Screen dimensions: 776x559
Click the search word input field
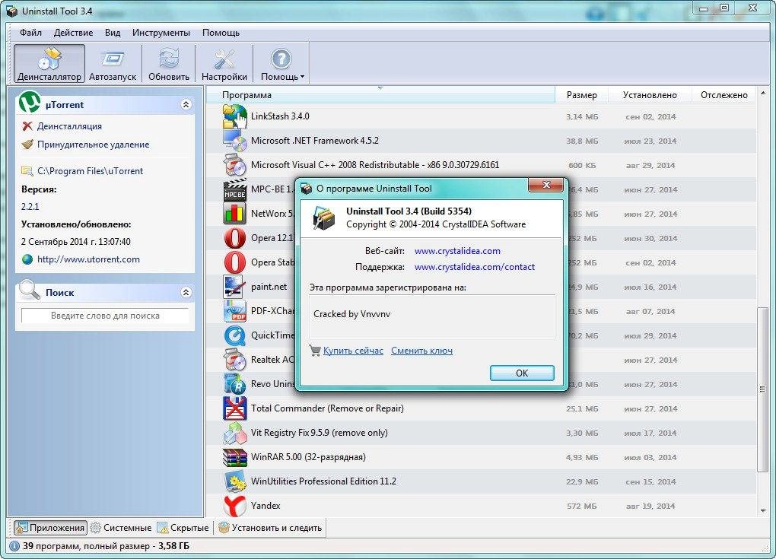[105, 316]
